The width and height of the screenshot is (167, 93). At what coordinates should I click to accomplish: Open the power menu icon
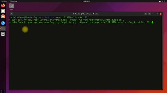(165, 1)
